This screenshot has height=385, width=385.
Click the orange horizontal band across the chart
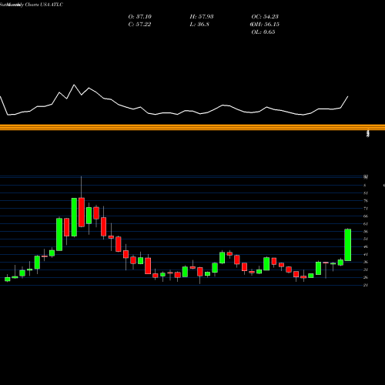tap(192, 127)
